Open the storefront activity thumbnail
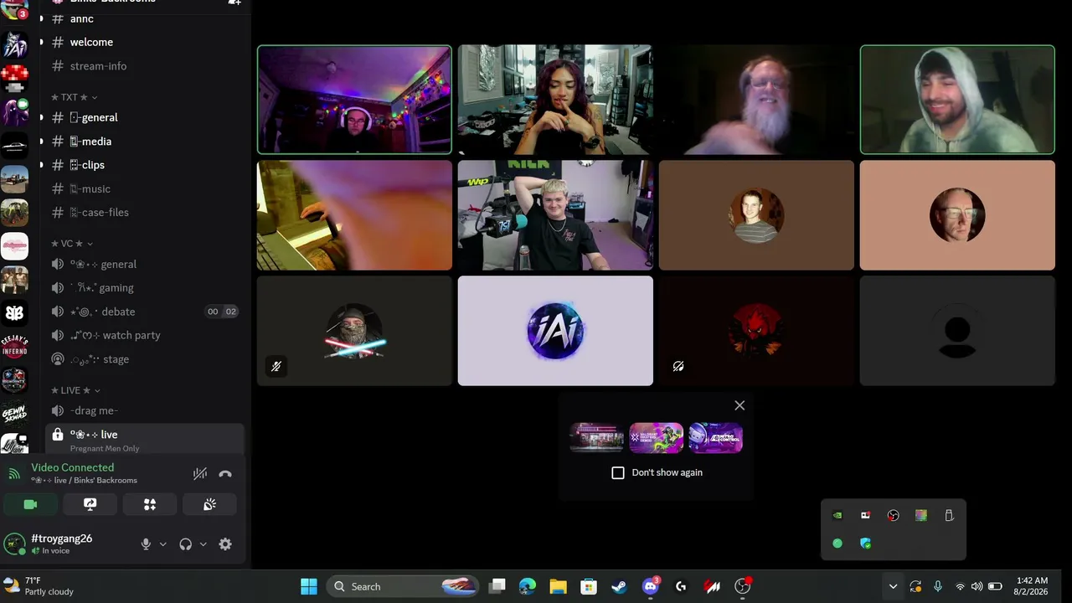The image size is (1072, 603). pos(596,437)
